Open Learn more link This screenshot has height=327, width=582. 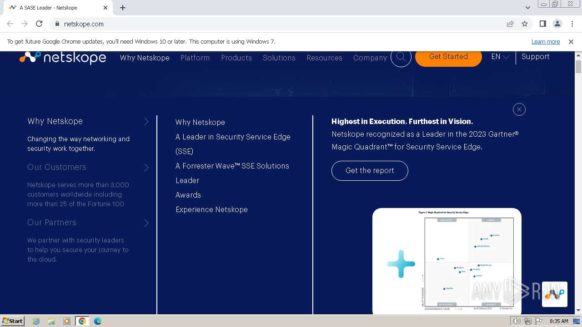pos(546,41)
